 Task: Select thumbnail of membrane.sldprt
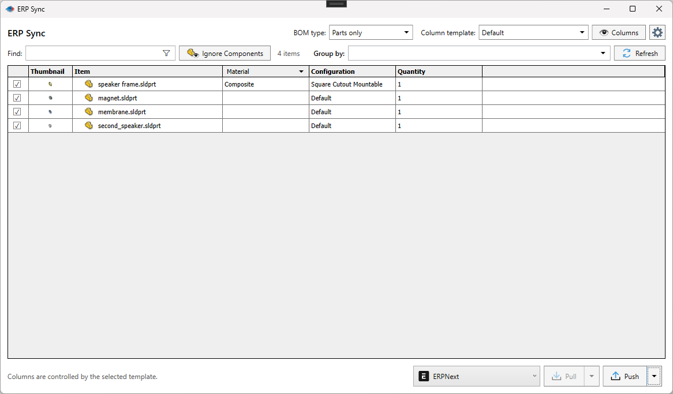50,111
